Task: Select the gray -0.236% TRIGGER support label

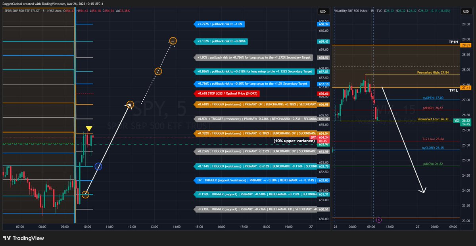Action: coord(256,209)
